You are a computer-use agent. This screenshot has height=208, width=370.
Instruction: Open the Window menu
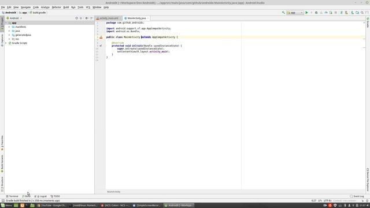coord(97,8)
